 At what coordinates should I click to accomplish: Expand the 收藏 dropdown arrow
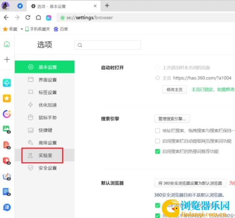tap(22, 29)
